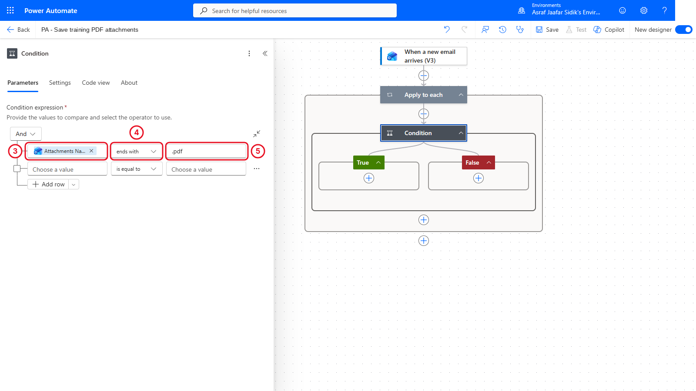Image resolution: width=696 pixels, height=391 pixels.
Task: Open the Environments picker icon
Action: [x=522, y=10]
